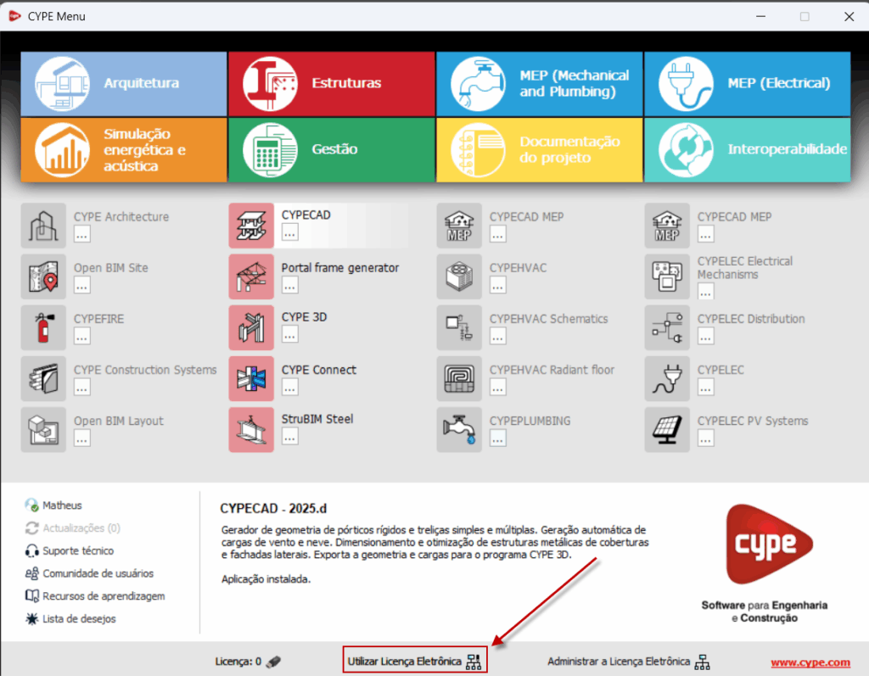Visit the www.cype.com link
This screenshot has width=869, height=676.
click(x=810, y=662)
